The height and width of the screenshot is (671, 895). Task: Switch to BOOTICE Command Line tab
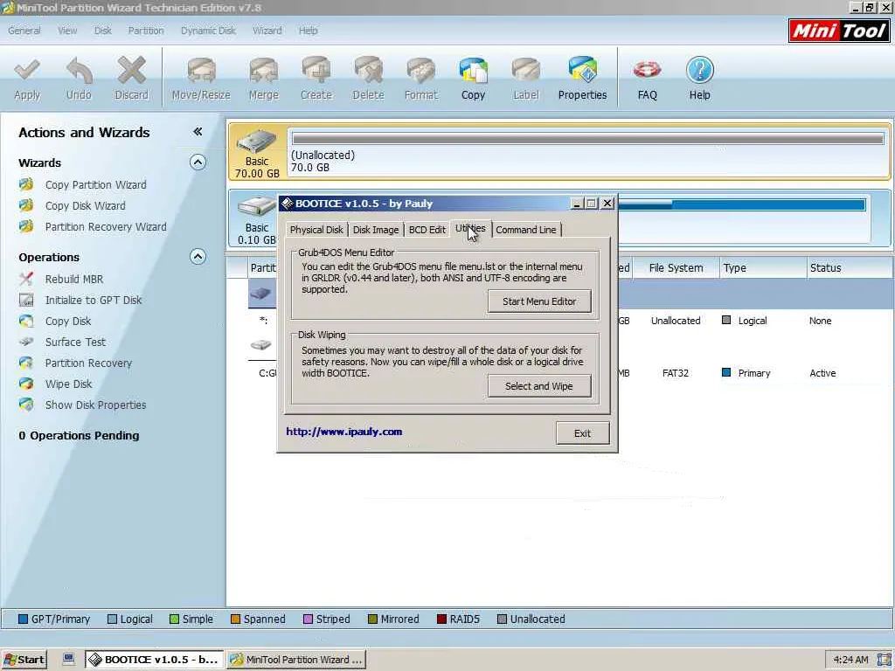click(x=525, y=230)
